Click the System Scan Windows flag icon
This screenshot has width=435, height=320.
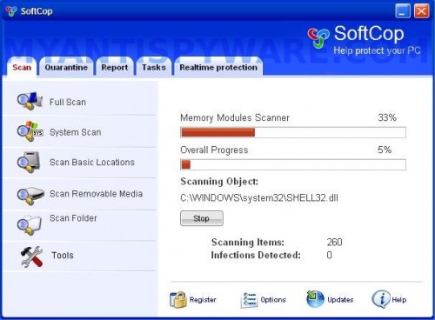click(x=30, y=131)
